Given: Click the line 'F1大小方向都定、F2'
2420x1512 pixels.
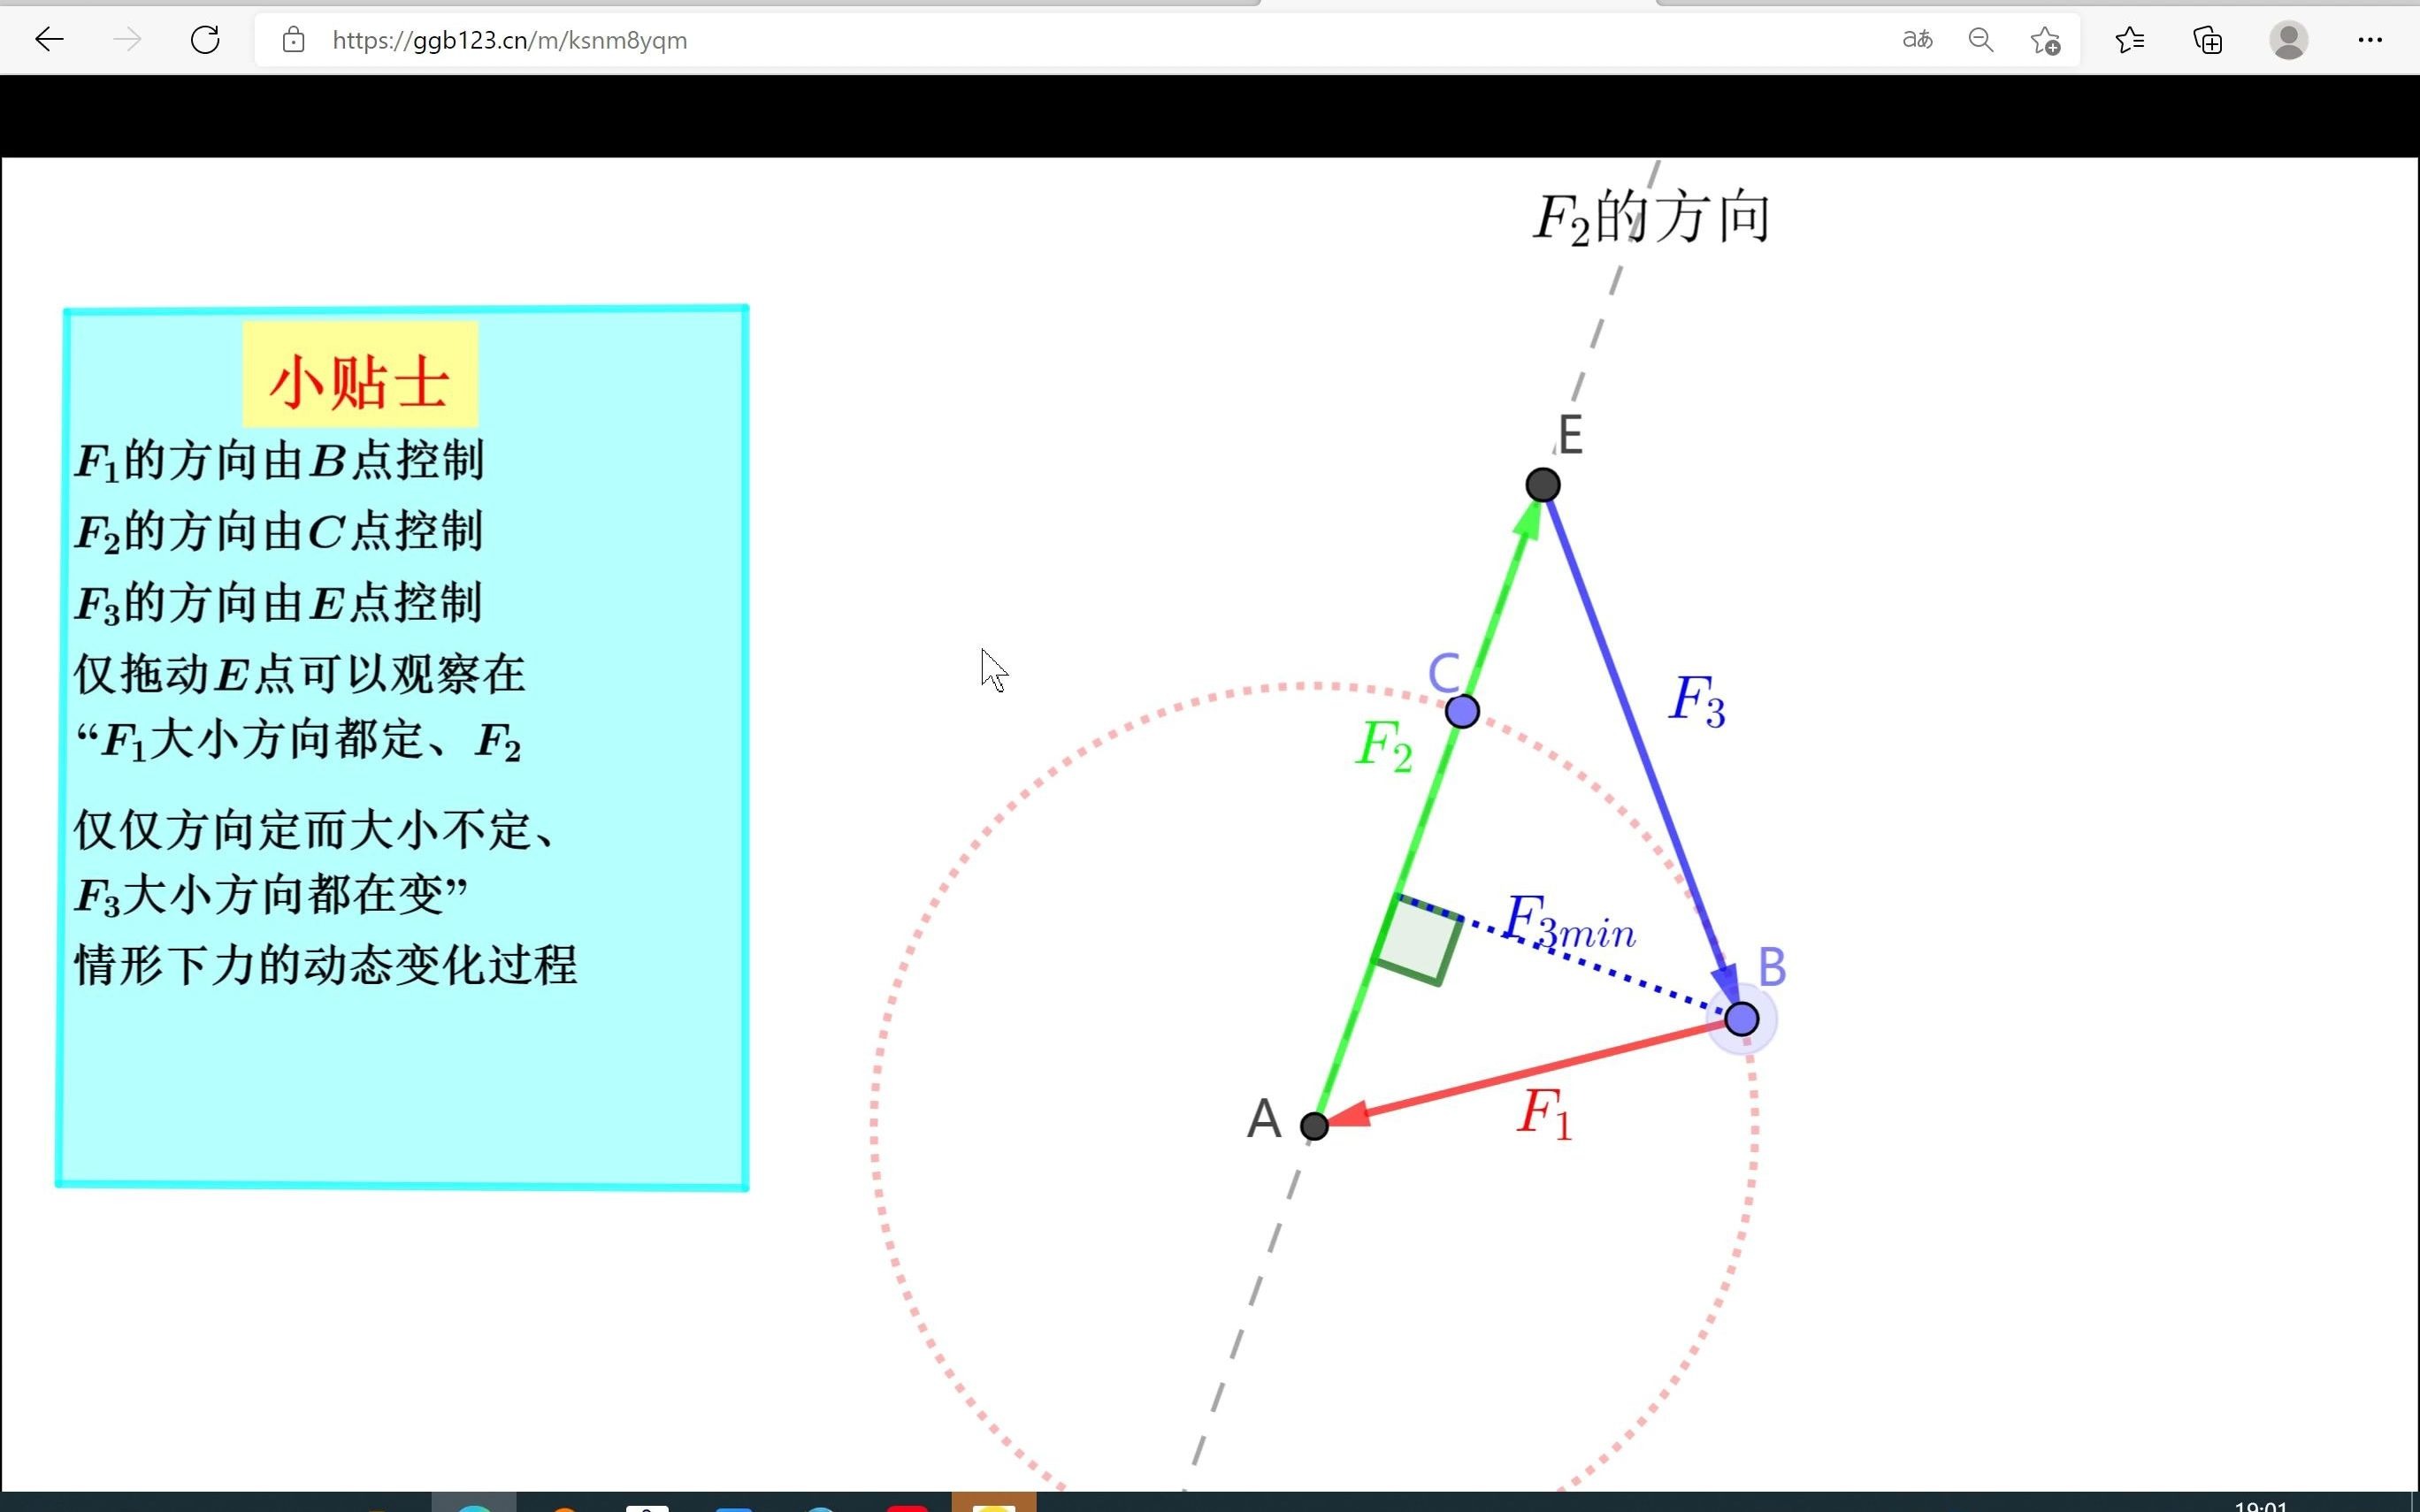Looking at the screenshot, I should [299, 741].
